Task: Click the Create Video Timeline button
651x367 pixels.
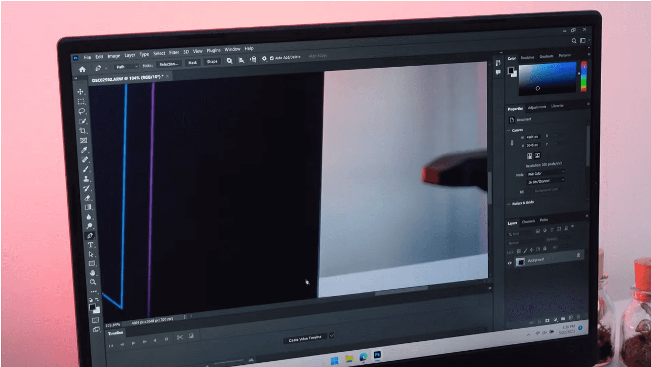Action: tap(305, 340)
